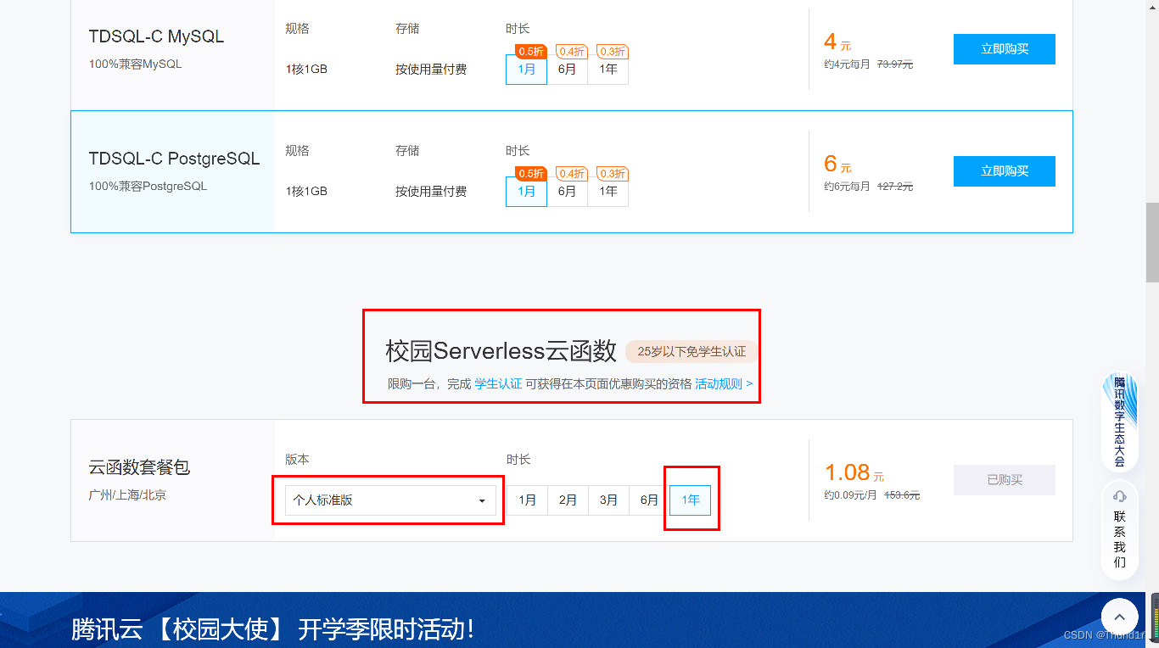Select 1月 duration for TDSQL-C MySQL

pos(526,70)
